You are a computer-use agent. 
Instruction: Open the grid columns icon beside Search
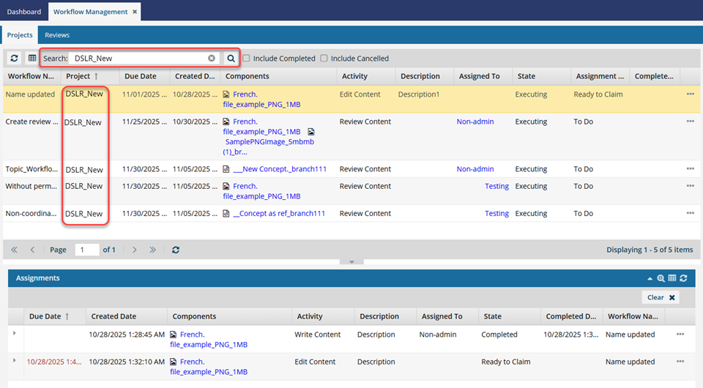[31, 58]
